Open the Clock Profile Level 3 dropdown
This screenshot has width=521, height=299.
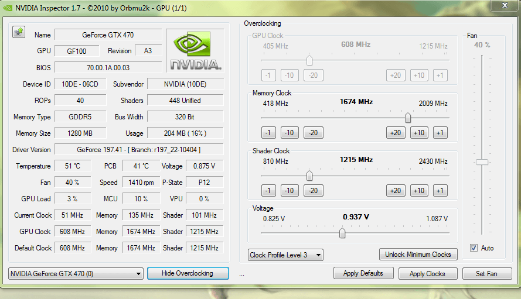click(285, 255)
